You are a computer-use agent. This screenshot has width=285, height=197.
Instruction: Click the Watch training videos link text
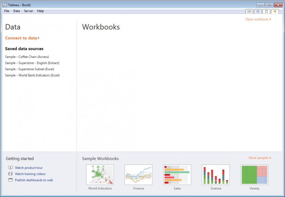tap(30, 174)
